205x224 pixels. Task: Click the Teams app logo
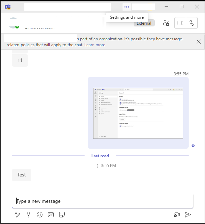8,7
